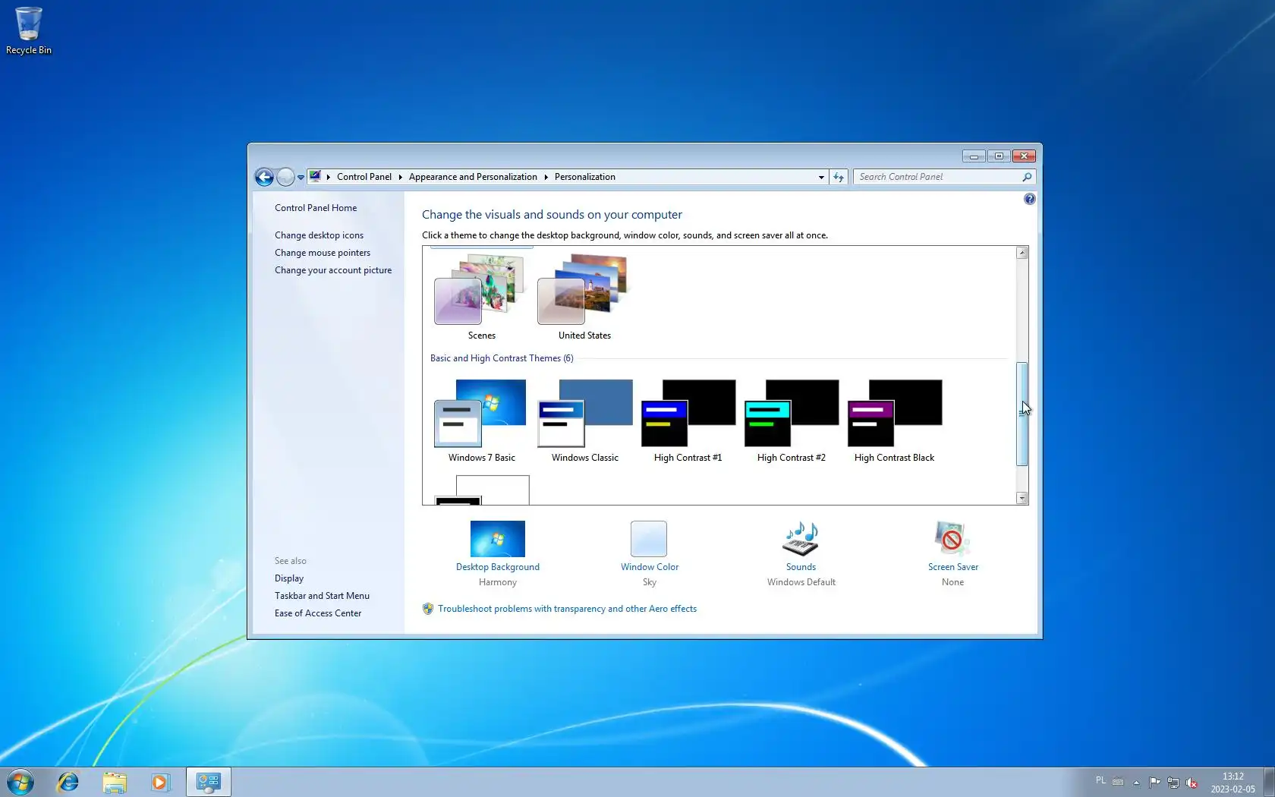This screenshot has width=1275, height=797.
Task: Expand arrow after Control Panel breadcrumb
Action: pyautogui.click(x=400, y=177)
